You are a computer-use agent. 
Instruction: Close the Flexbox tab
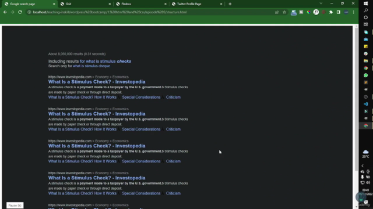click(x=166, y=4)
